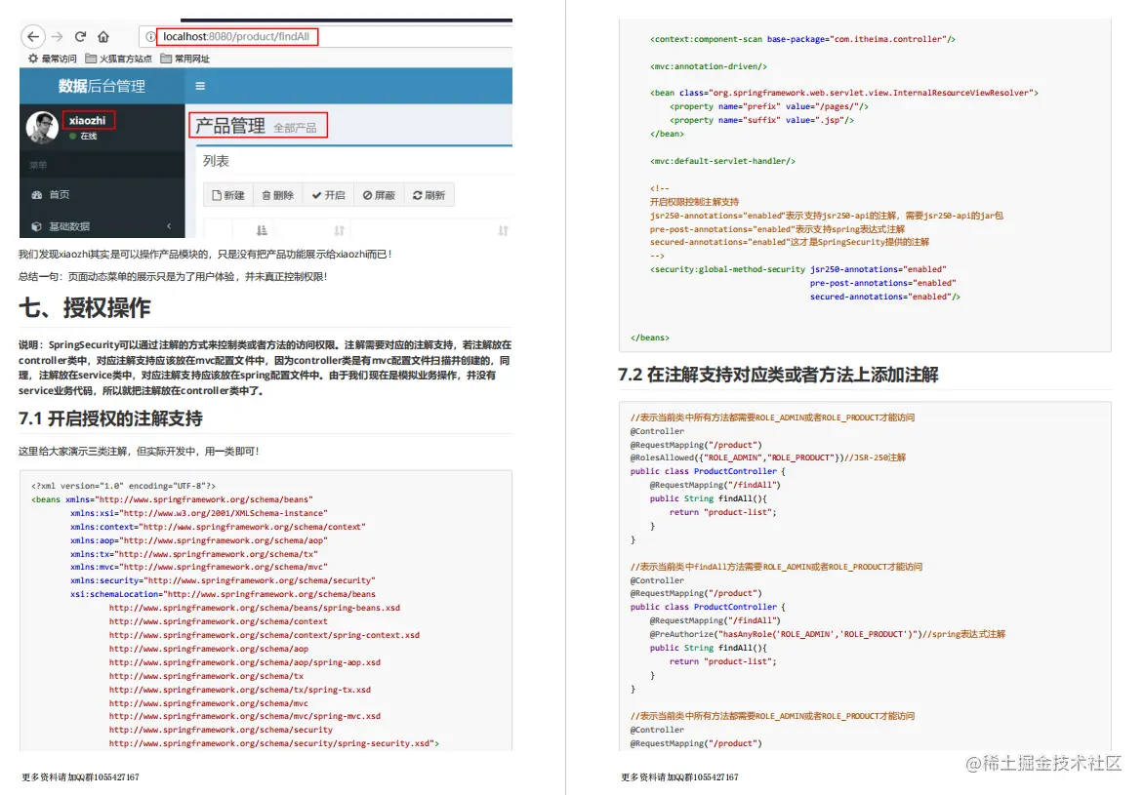Click the 删除 (Delete) trash icon

tap(266, 194)
